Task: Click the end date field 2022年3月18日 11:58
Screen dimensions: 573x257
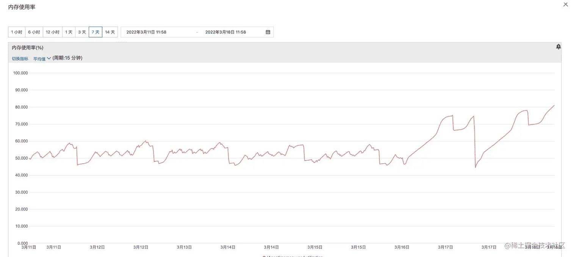Action: pyautogui.click(x=225, y=32)
